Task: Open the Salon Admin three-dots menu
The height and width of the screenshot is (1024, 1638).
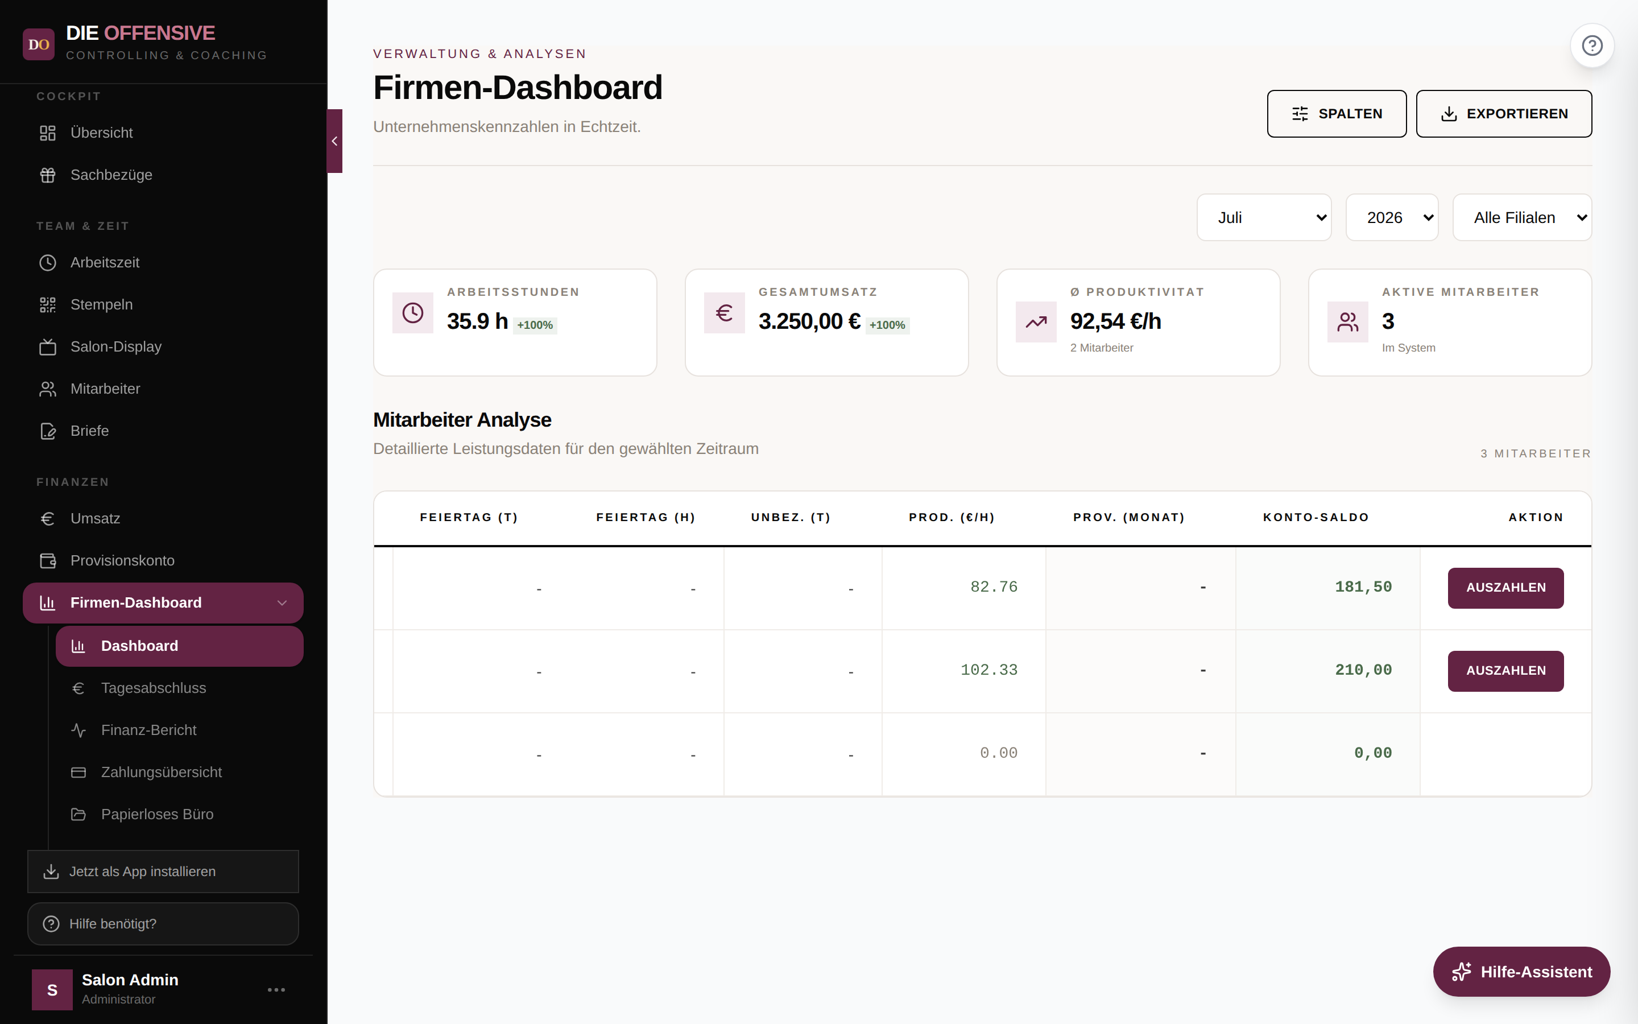Action: click(x=276, y=989)
